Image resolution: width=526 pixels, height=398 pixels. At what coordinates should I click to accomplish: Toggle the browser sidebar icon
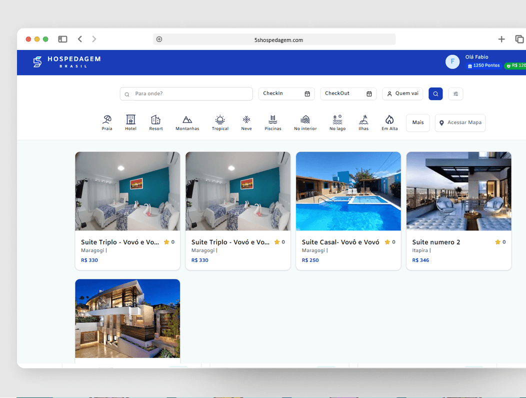tap(62, 39)
